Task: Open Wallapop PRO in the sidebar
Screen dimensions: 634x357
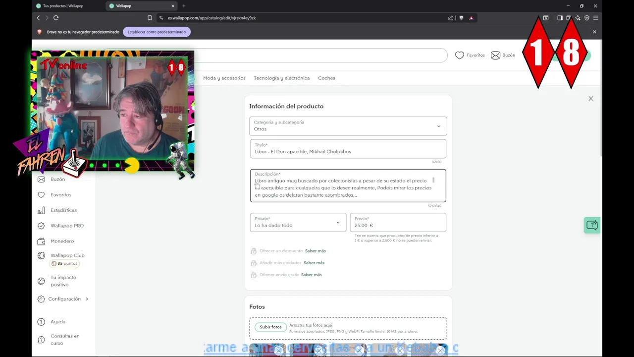Action: click(67, 226)
